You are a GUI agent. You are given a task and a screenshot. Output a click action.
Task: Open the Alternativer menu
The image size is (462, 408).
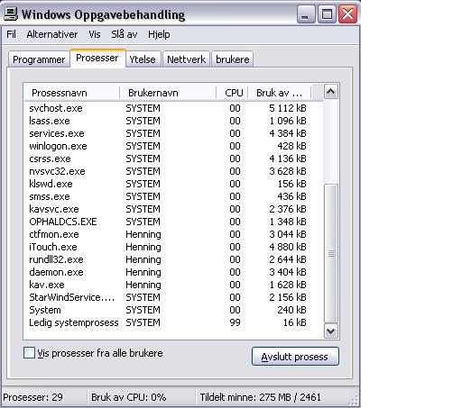[52, 34]
